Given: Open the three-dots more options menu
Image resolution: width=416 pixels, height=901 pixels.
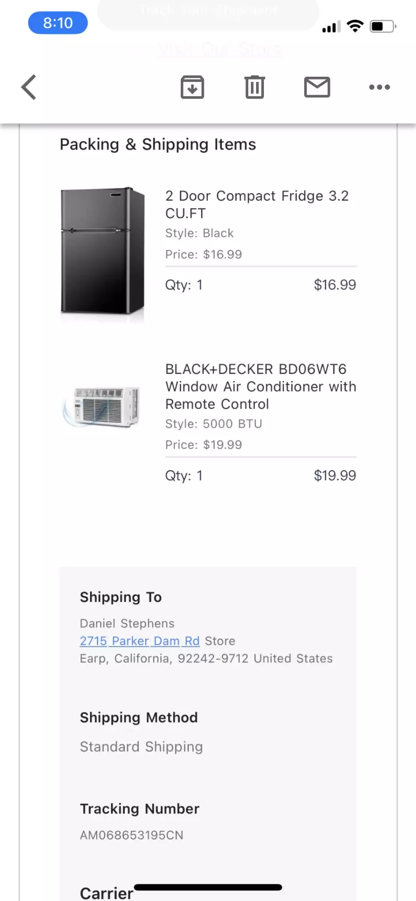Looking at the screenshot, I should [379, 87].
